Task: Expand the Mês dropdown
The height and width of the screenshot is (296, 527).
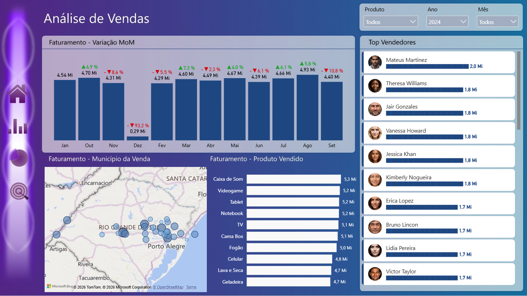Action: 498,22
